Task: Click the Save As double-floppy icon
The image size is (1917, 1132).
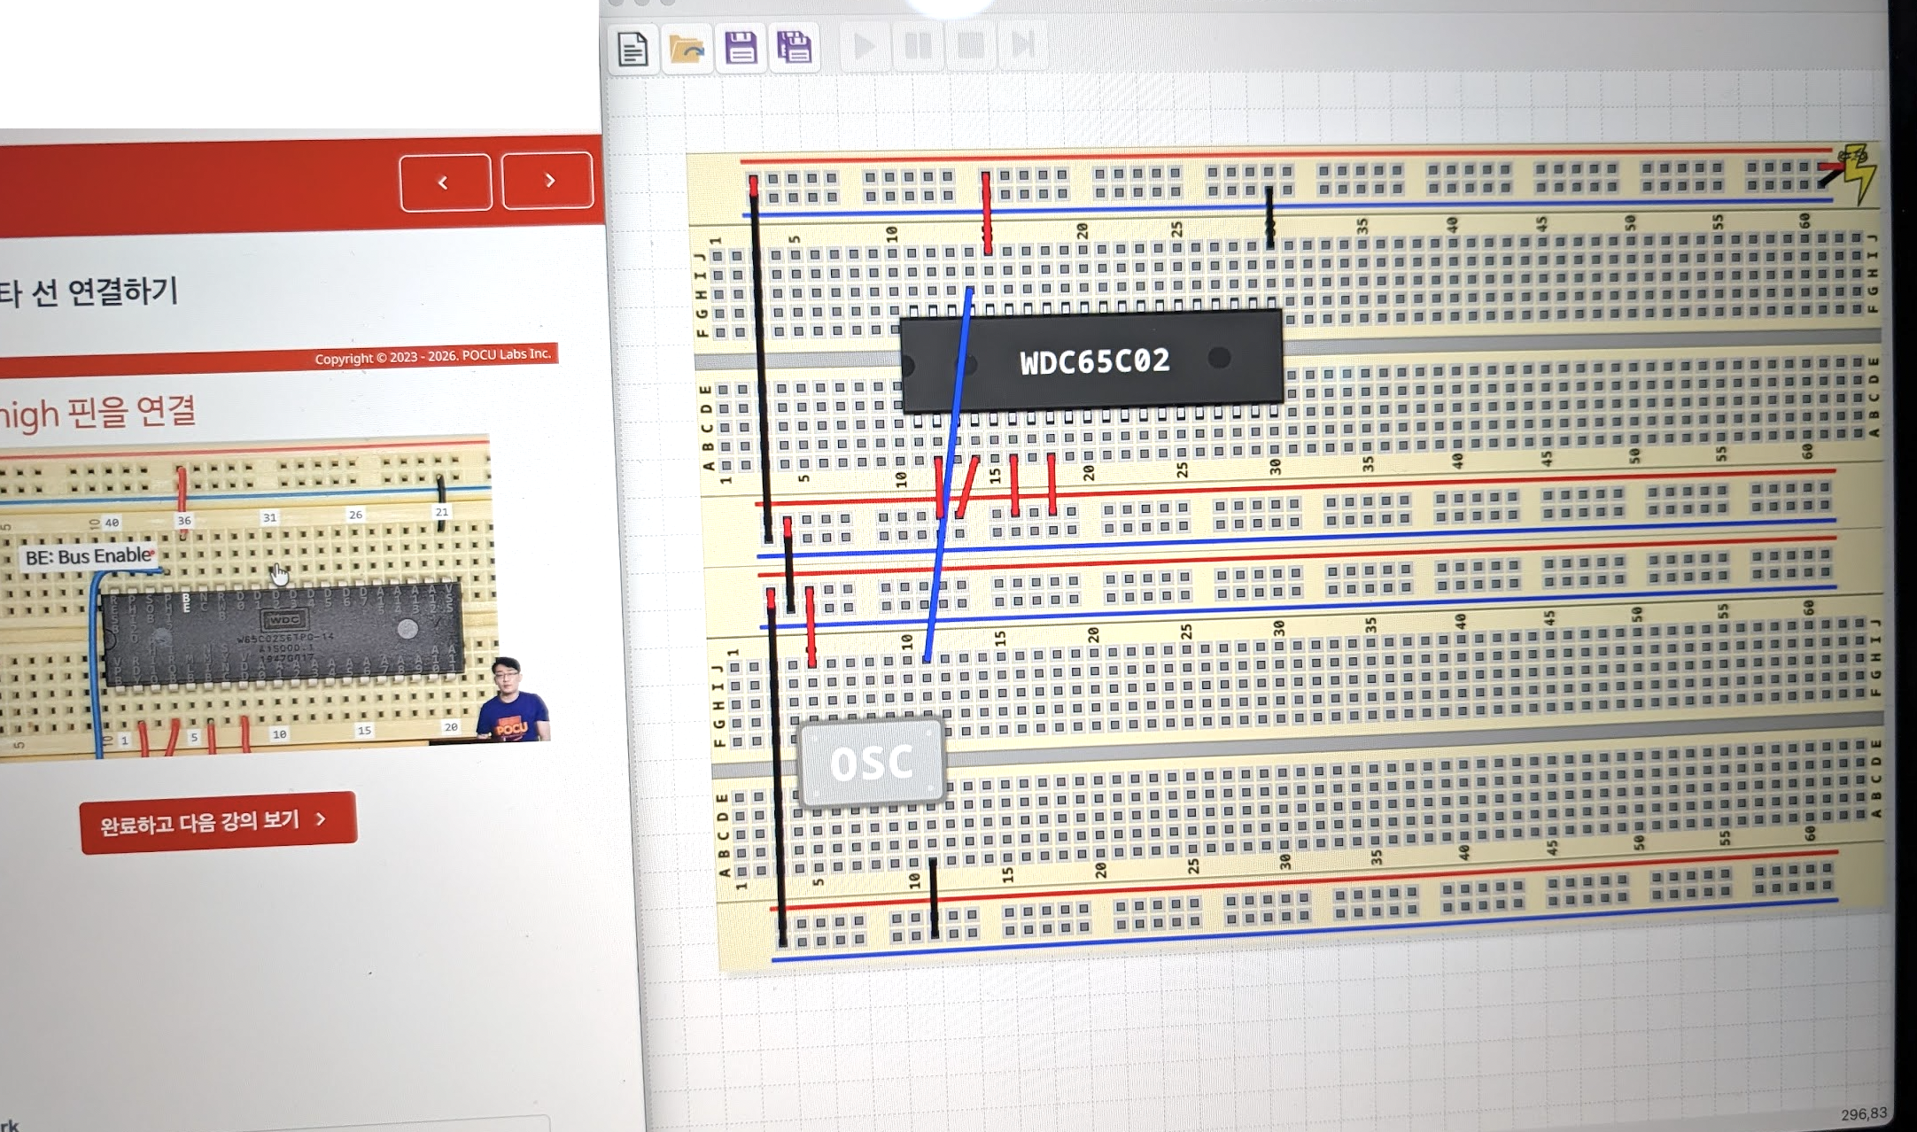Action: tap(795, 48)
